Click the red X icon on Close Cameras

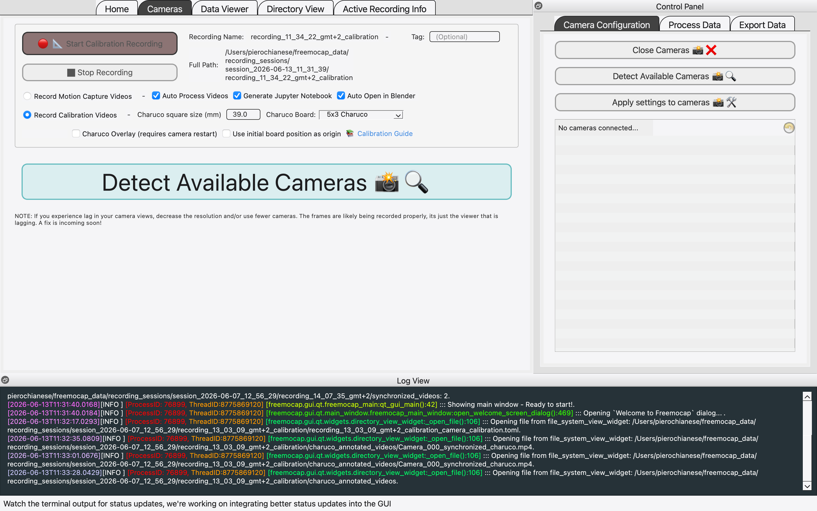711,50
